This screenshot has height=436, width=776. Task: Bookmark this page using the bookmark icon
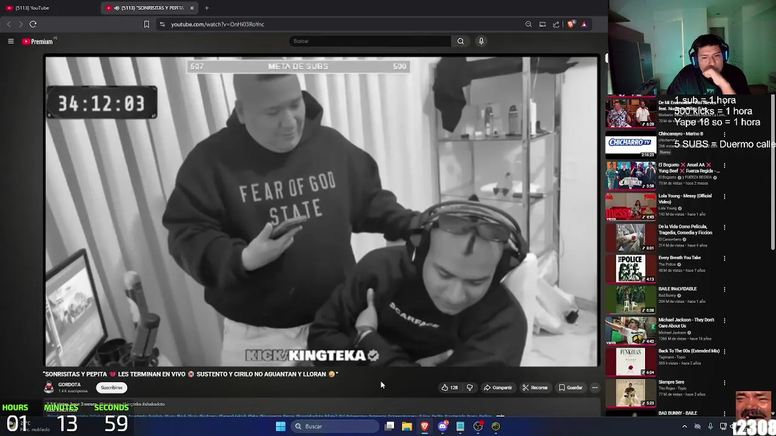coord(146,24)
